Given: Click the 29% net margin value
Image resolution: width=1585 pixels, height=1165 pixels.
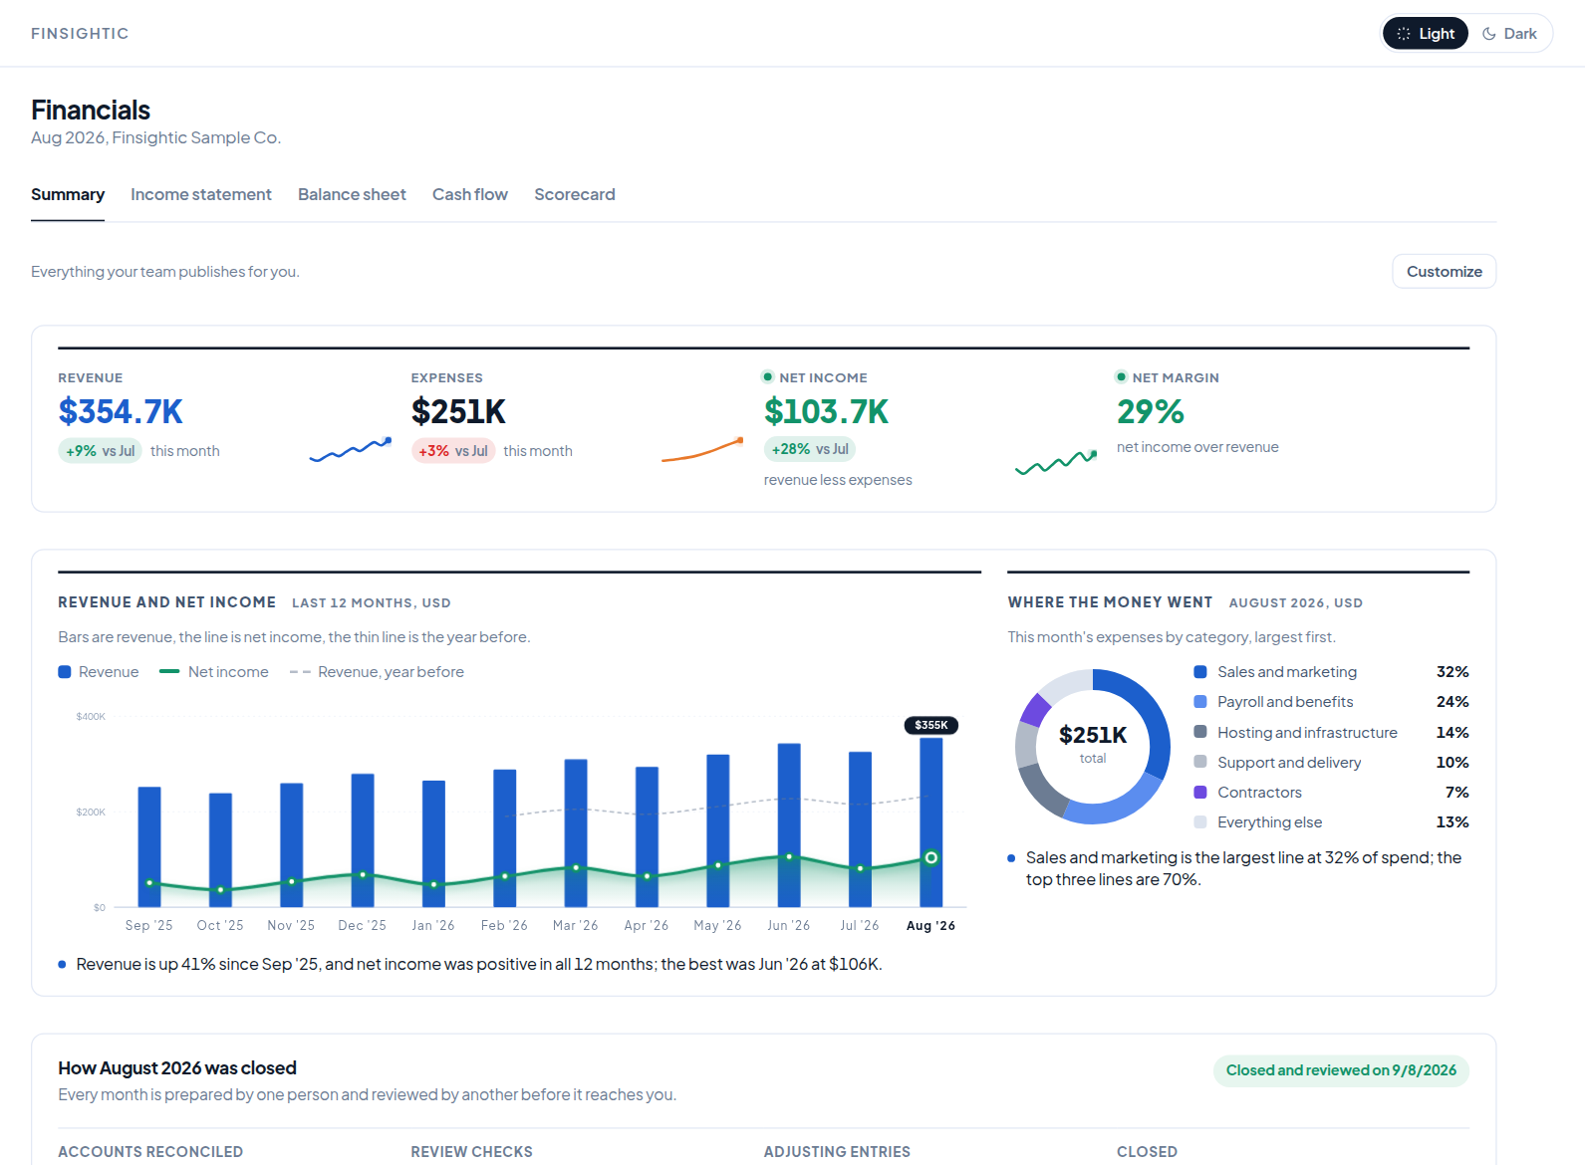Looking at the screenshot, I should click(x=1151, y=411).
